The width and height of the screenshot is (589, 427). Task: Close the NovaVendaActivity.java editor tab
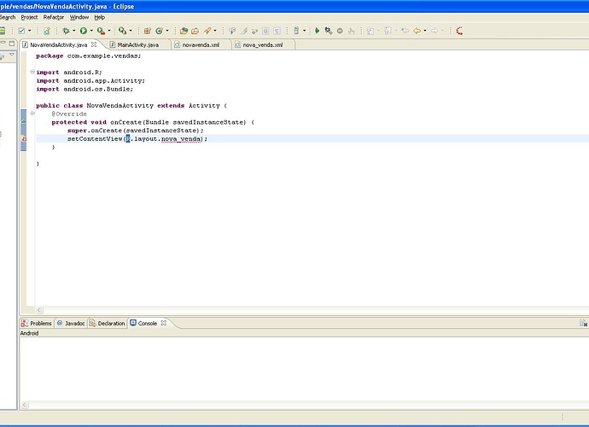tap(94, 44)
